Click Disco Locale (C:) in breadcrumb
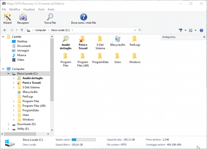The height and width of the screenshot is (149, 207). [x=60, y=30]
